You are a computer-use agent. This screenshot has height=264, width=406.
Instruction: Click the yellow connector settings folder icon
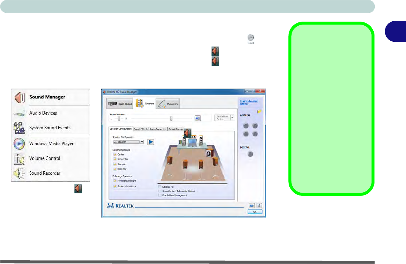[259, 112]
